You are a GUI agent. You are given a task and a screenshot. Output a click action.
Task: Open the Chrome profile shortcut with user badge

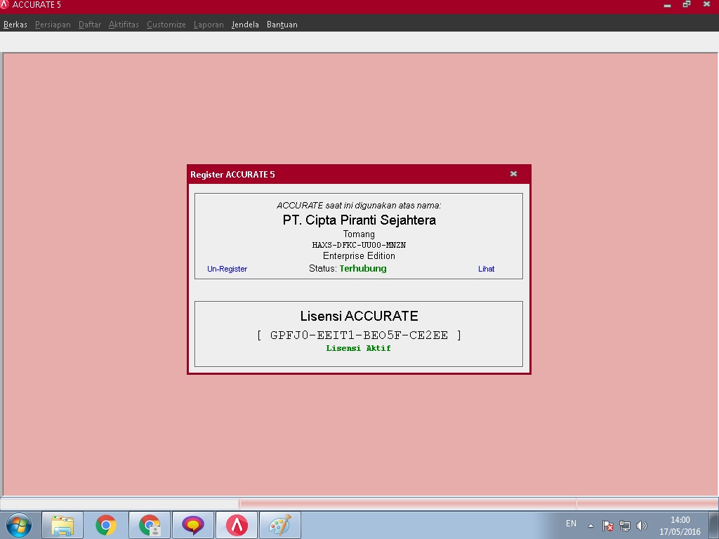click(x=150, y=525)
